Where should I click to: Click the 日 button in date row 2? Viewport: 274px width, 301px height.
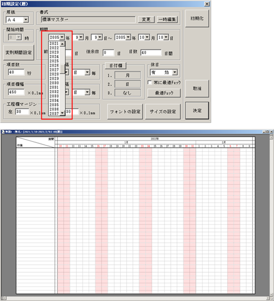128,84
